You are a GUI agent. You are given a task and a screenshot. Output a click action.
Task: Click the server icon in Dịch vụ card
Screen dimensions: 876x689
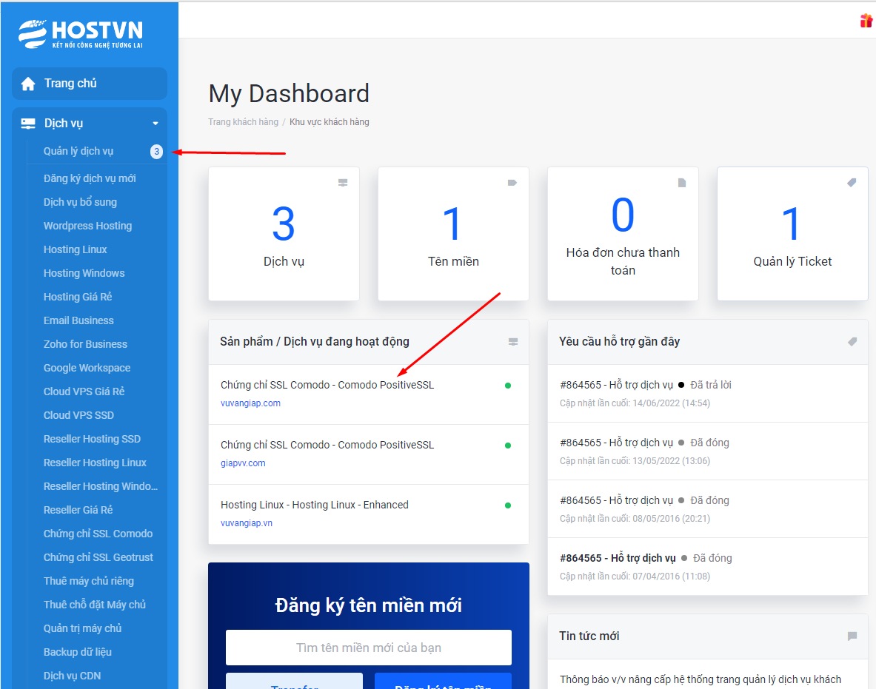[343, 183]
